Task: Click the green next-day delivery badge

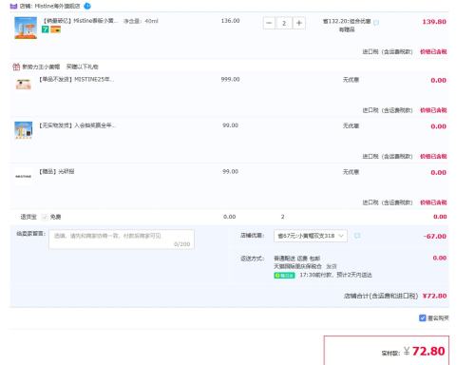Action: [284, 276]
